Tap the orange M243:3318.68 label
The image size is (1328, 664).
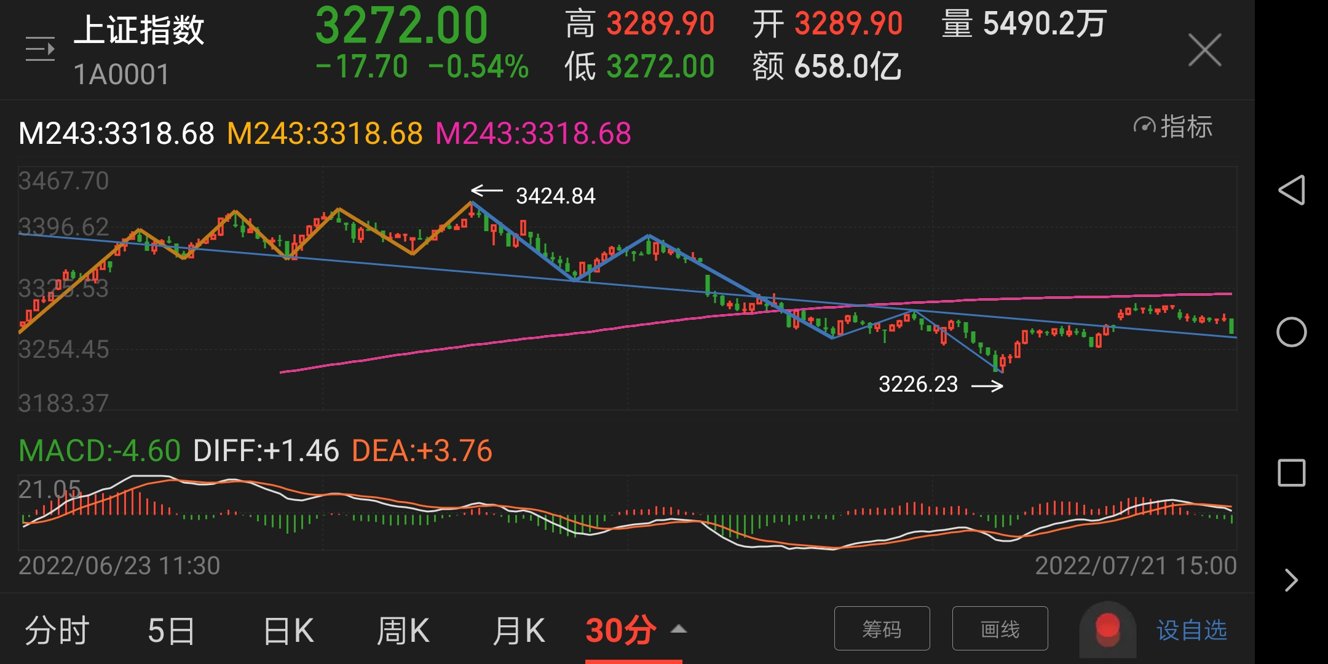325,133
